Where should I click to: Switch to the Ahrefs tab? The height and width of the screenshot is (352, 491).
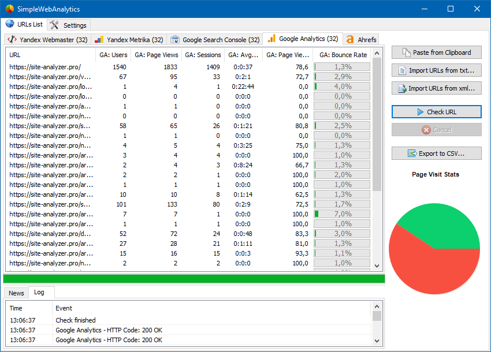(x=361, y=40)
